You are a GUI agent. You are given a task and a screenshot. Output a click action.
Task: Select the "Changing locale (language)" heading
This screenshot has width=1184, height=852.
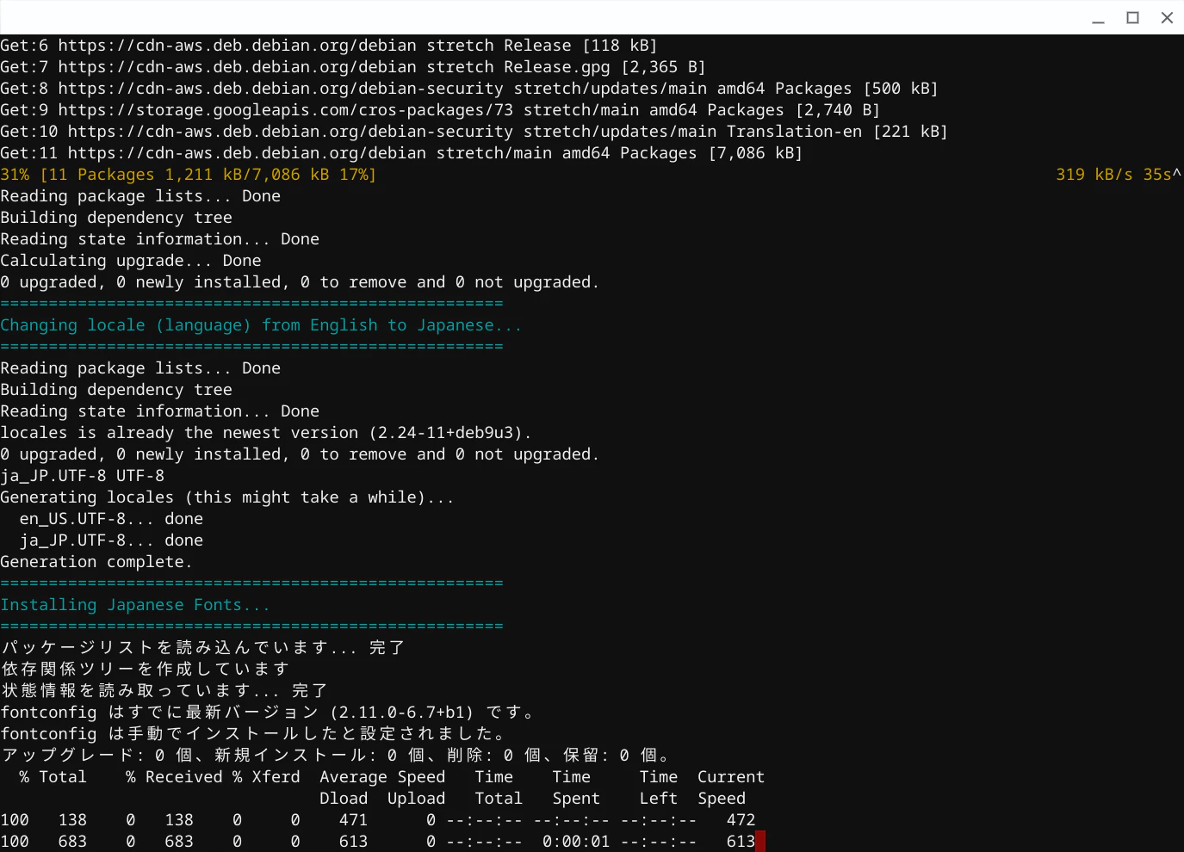261,325
